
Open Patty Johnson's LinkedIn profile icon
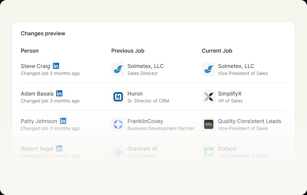[63, 121]
